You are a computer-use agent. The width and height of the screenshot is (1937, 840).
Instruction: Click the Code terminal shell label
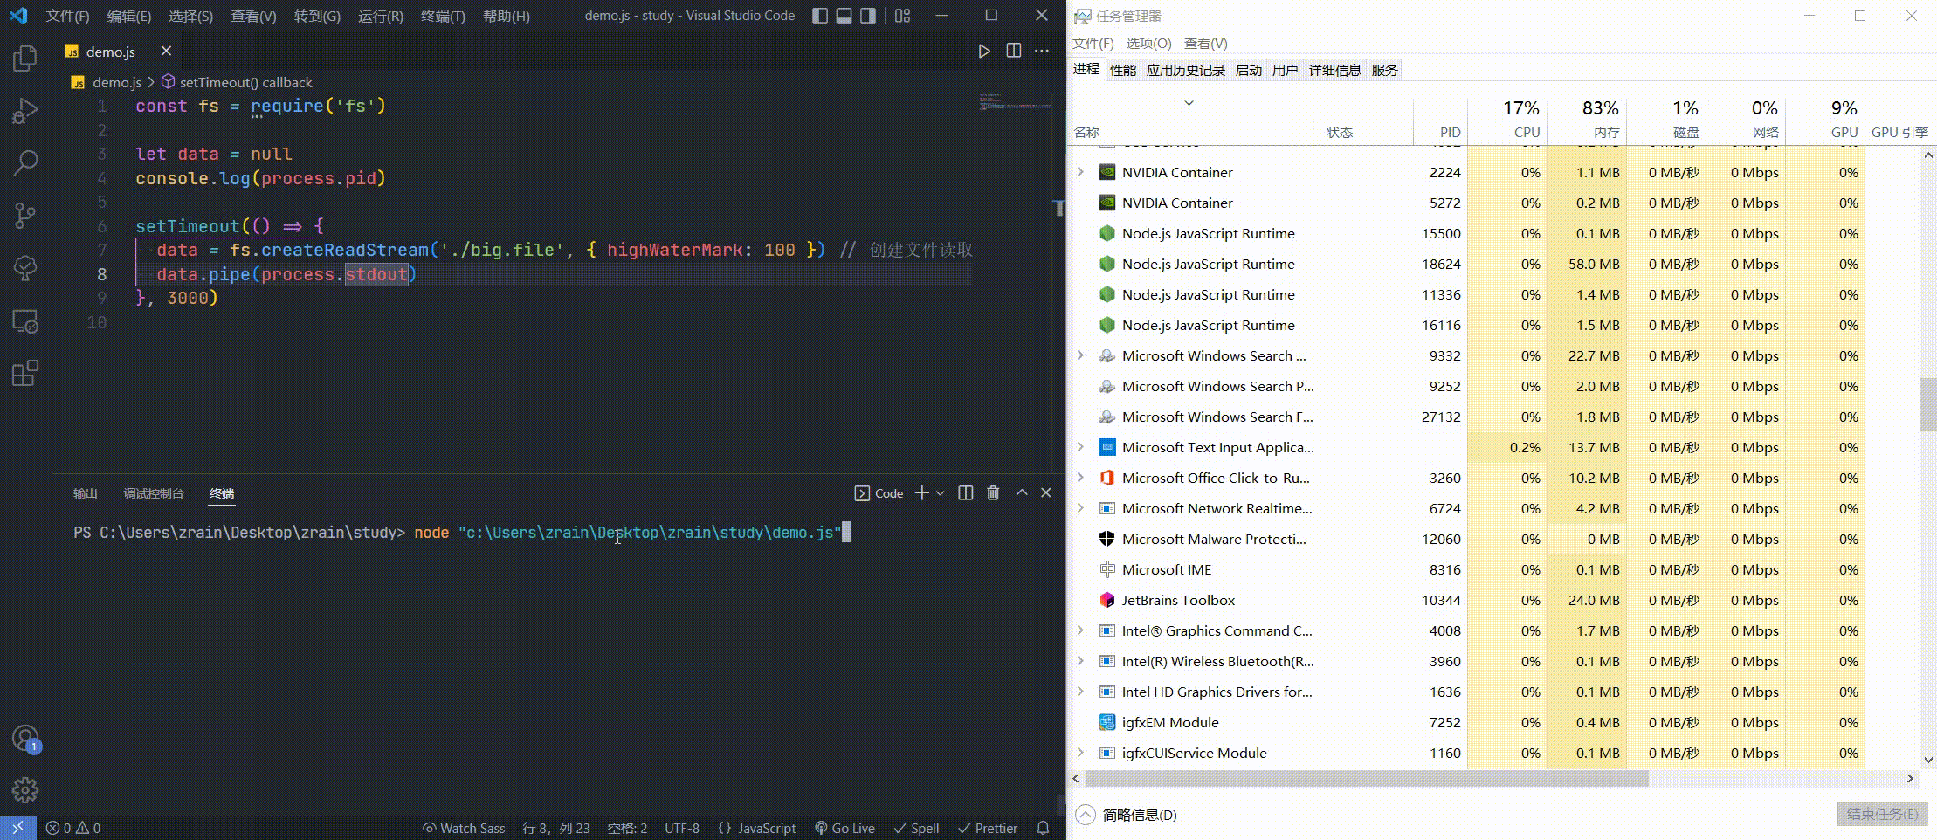pyautogui.click(x=879, y=493)
